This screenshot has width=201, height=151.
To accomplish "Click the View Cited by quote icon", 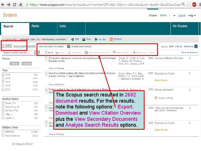I will tap(114, 52).
